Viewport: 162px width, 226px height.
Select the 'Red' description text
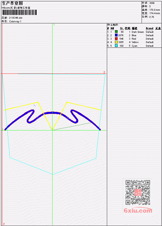coord(134,39)
